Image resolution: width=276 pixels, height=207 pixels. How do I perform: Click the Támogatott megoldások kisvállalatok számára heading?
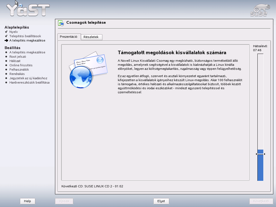pyautogui.click(x=172, y=53)
